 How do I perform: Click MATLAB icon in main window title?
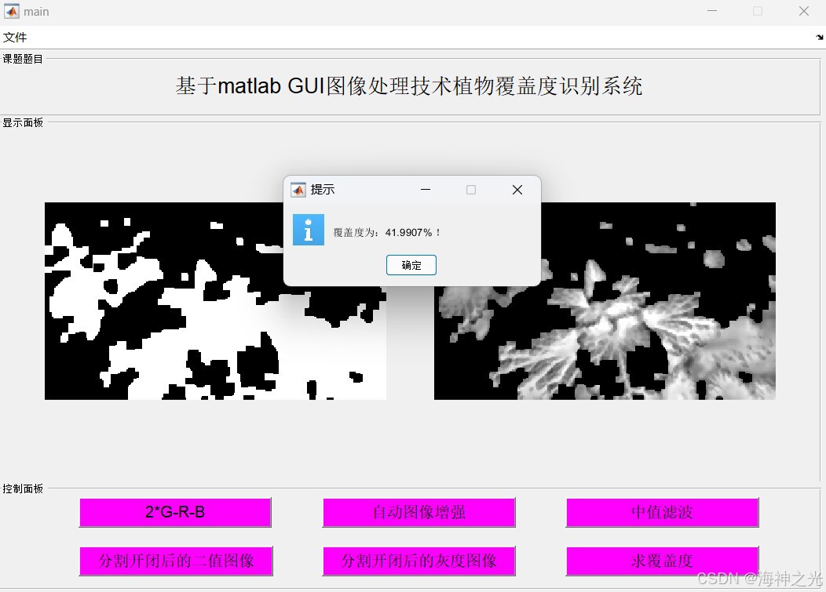12,11
